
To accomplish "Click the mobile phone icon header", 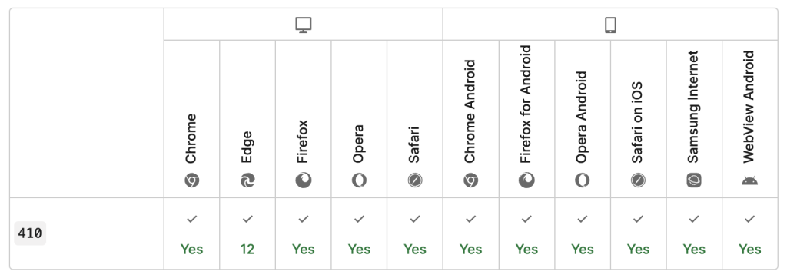I will click(609, 25).
